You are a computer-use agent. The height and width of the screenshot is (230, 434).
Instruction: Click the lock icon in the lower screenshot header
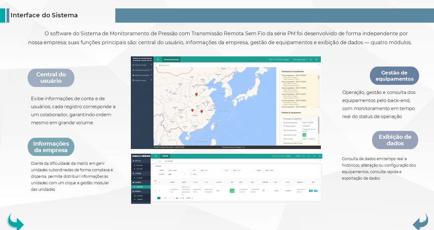click(x=314, y=156)
